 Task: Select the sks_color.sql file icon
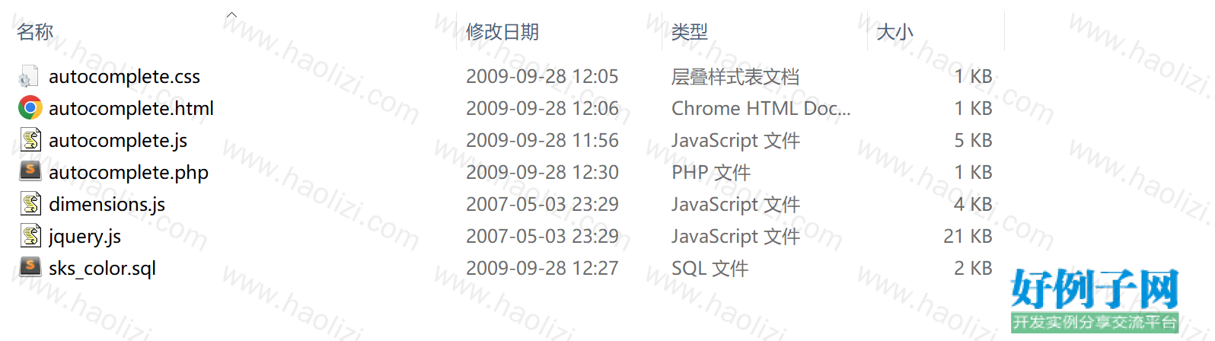tap(30, 267)
